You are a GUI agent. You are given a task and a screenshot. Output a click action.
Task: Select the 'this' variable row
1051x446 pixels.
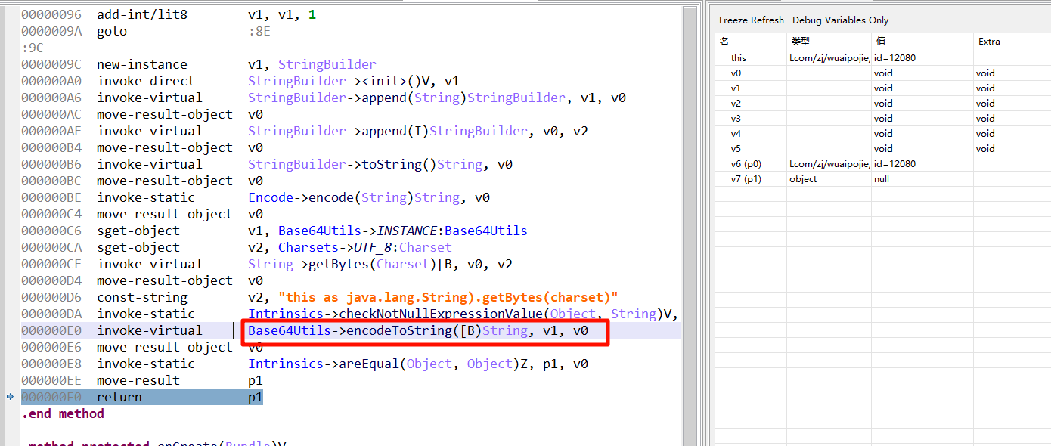(x=882, y=58)
